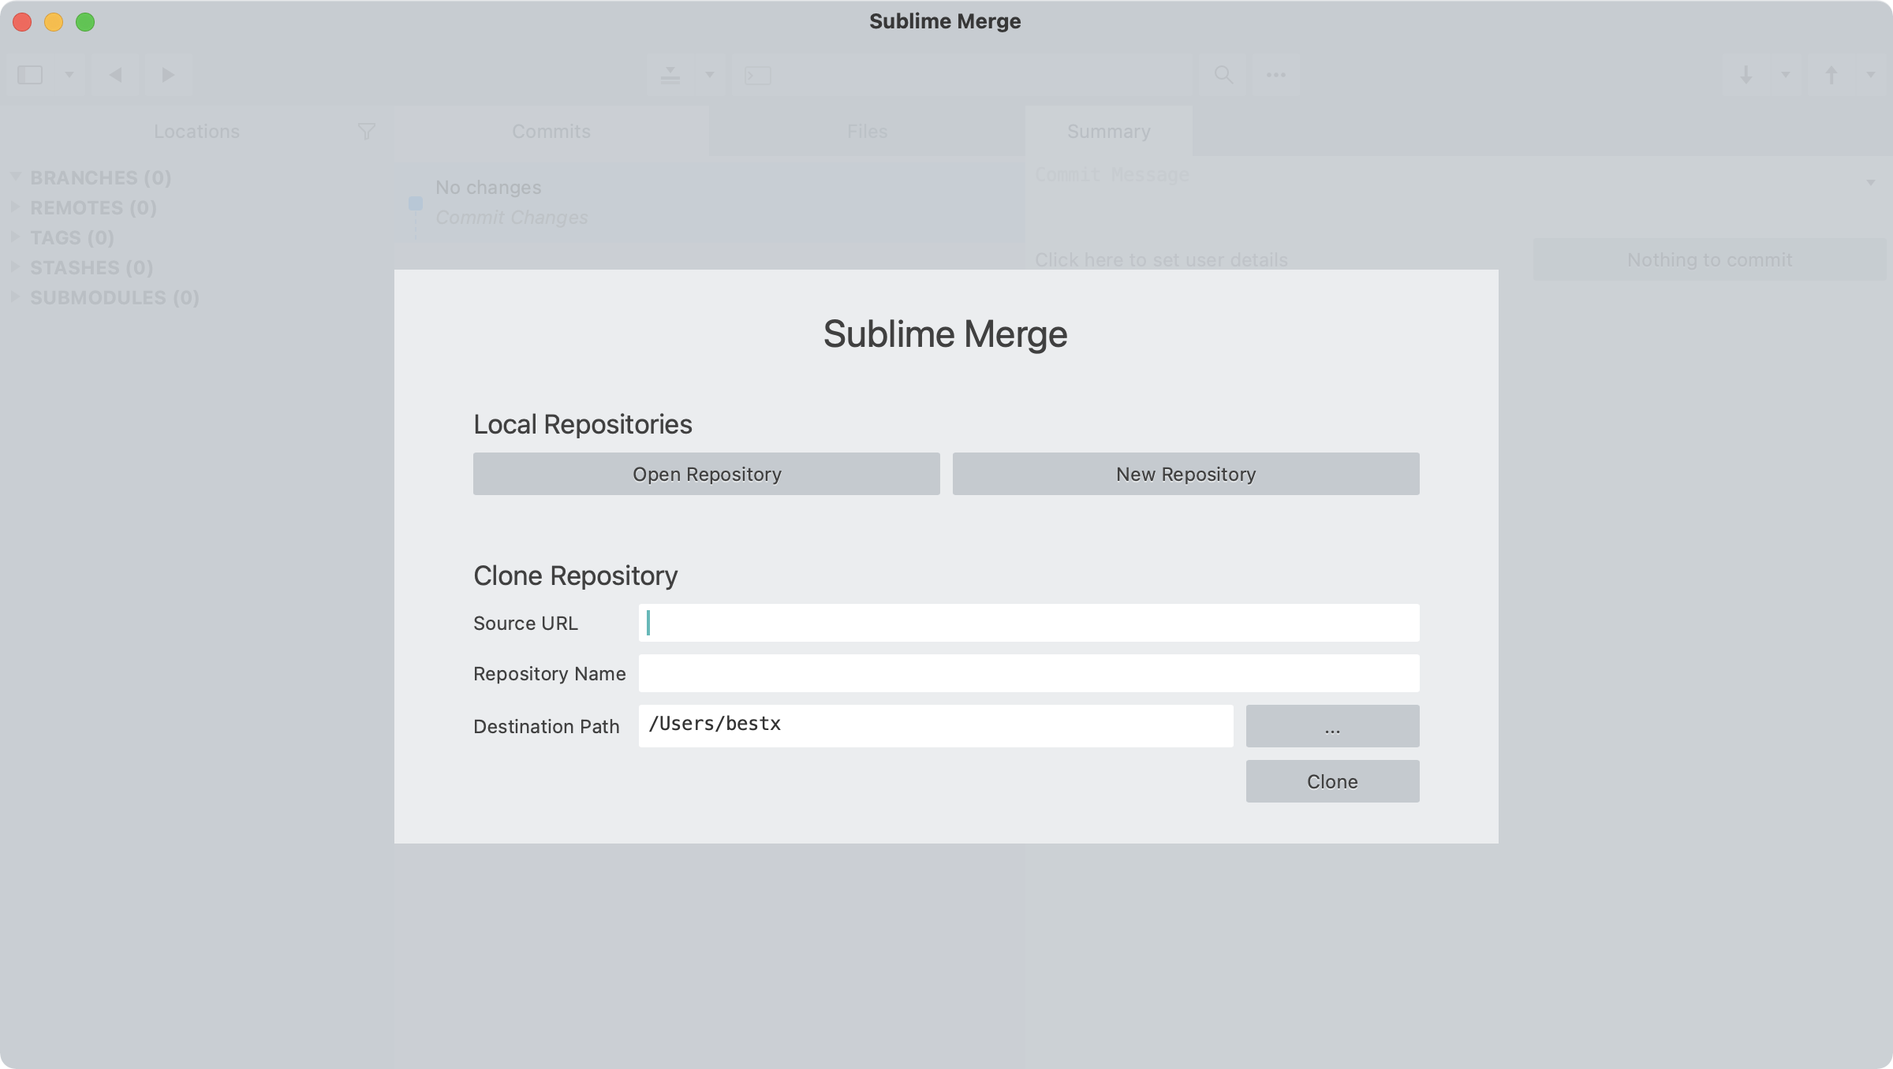Switch to the Files tab
The width and height of the screenshot is (1893, 1069).
pos(866,130)
